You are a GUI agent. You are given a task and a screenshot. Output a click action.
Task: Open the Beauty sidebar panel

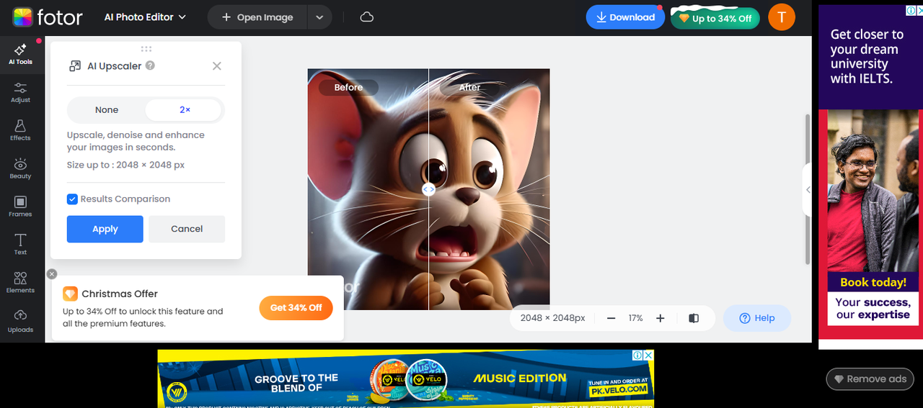tap(20, 168)
